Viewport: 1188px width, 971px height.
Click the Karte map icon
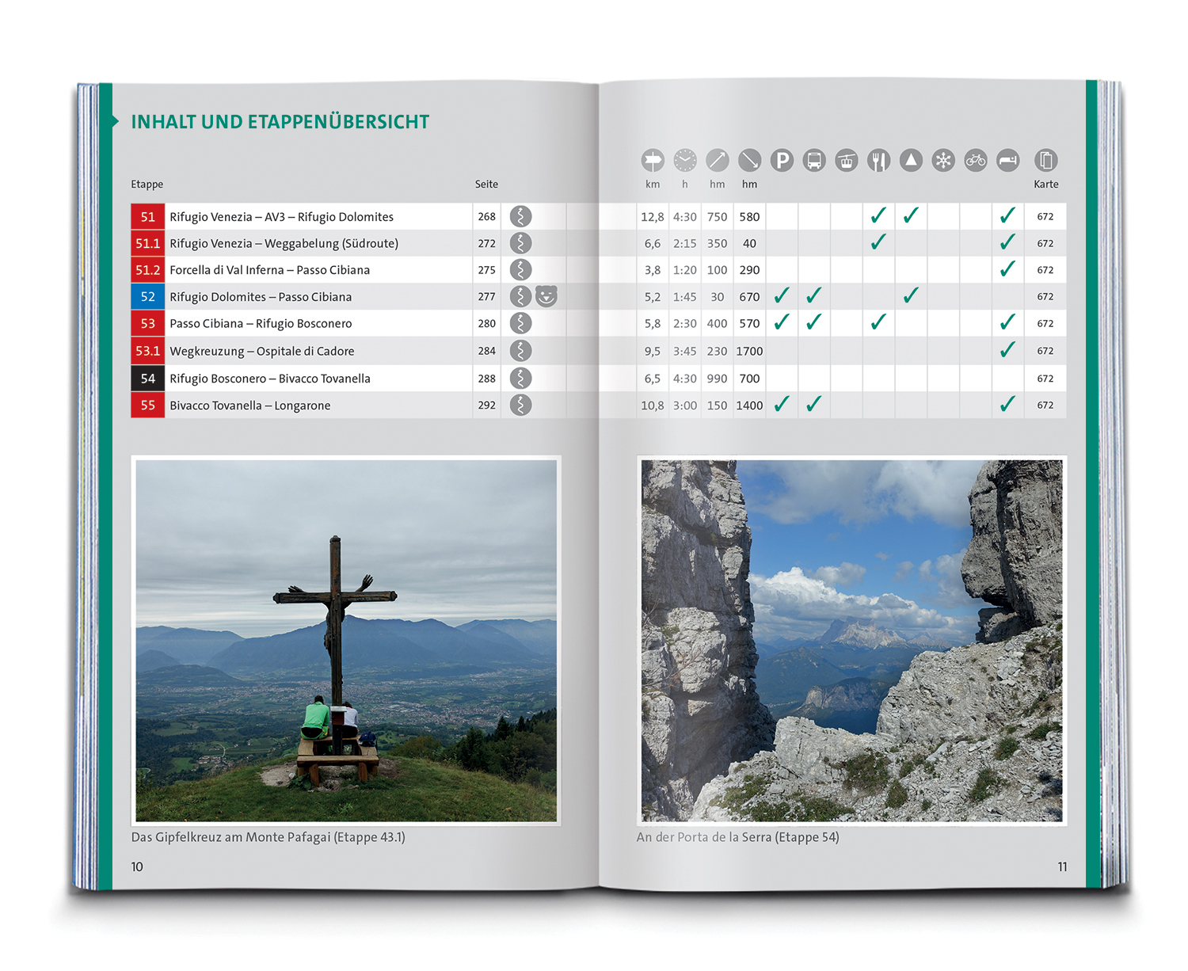pos(1045,161)
